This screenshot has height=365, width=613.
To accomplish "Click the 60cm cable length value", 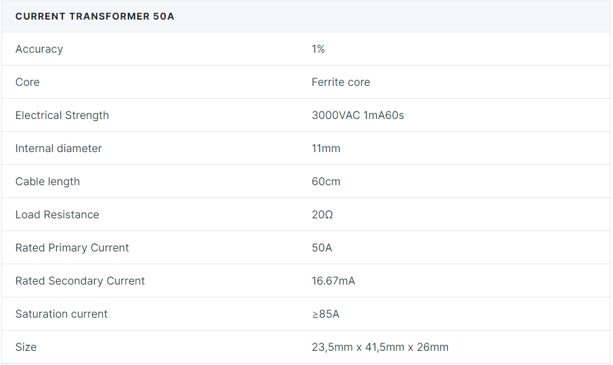I will click(x=325, y=182).
